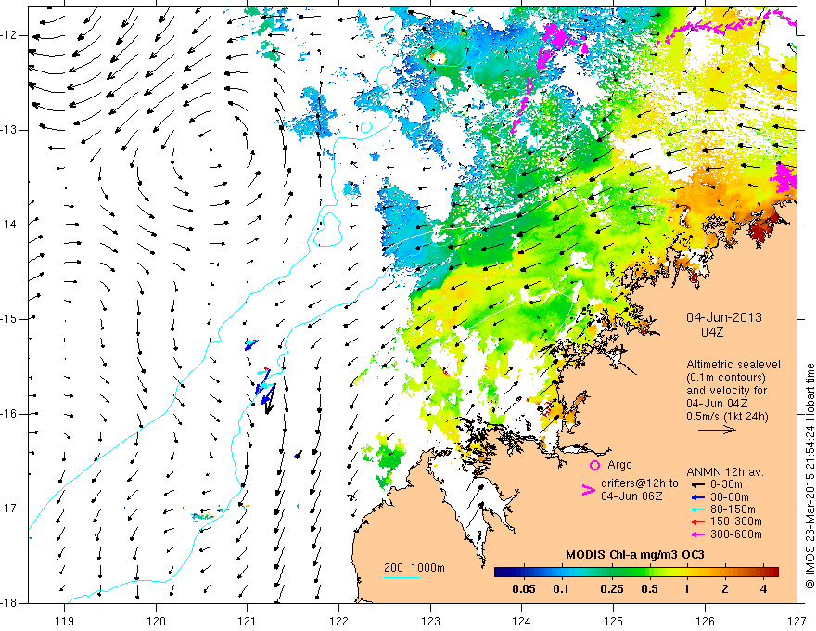
Task: Click the magenta Argo circle legend symbol
Action: click(x=594, y=465)
